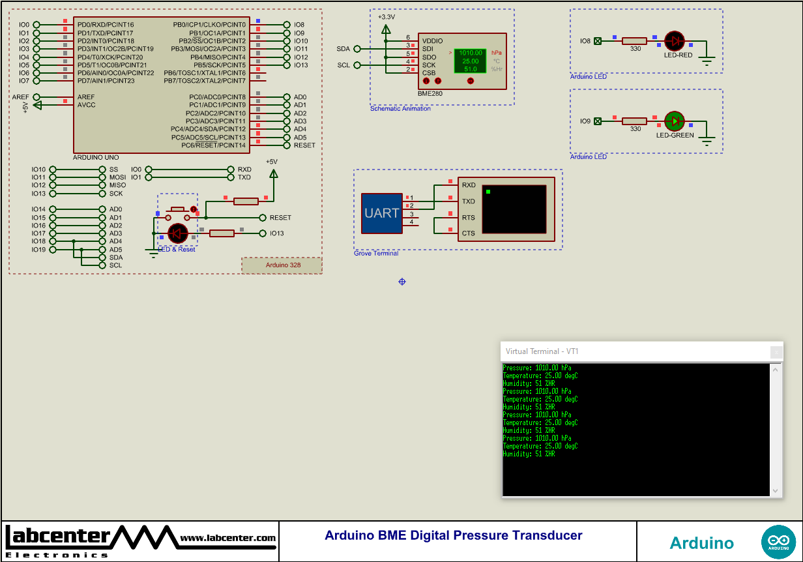
Task: Click the MISO terminal in the SPI group
Action: tap(103, 185)
